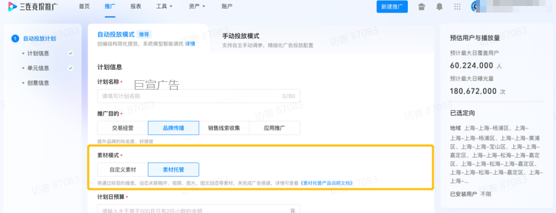
Task: Click the 地域 targeting list text
Action: pyautogui.click(x=496, y=155)
